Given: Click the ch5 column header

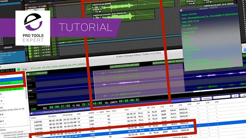Looking at the screenshot, I should click(180, 105).
